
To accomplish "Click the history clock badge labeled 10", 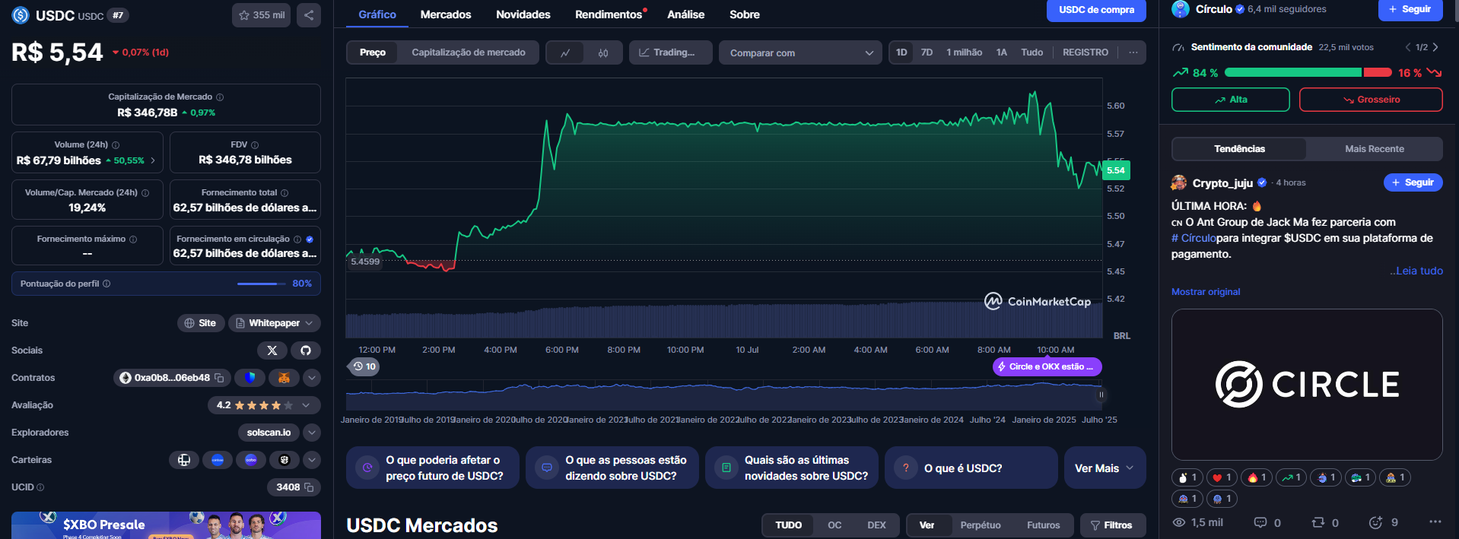I will pyautogui.click(x=364, y=366).
